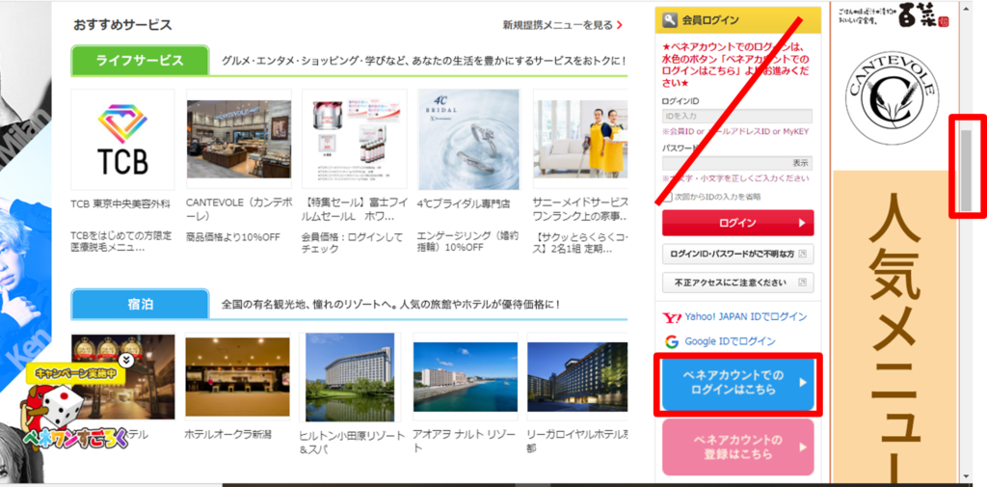The width and height of the screenshot is (987, 487).
Task: Open ログインID・パスワードがご不明な方 button
Action: [737, 254]
